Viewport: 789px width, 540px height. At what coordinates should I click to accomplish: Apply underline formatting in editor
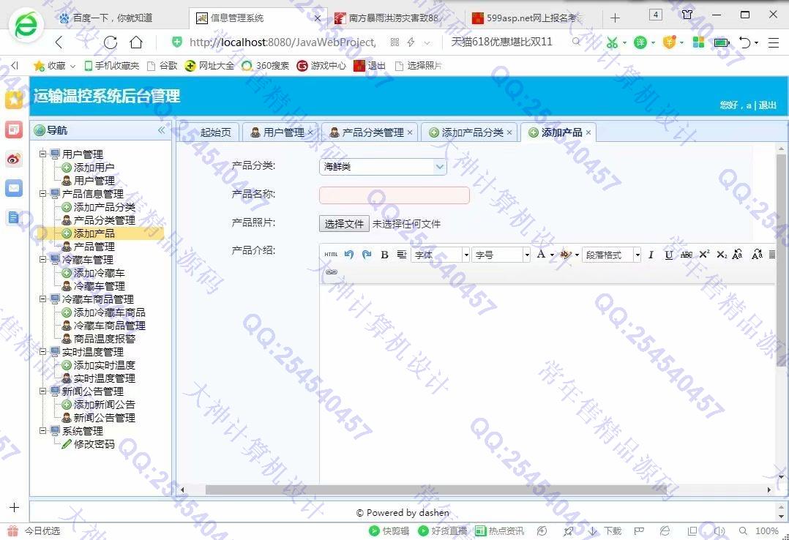point(668,255)
